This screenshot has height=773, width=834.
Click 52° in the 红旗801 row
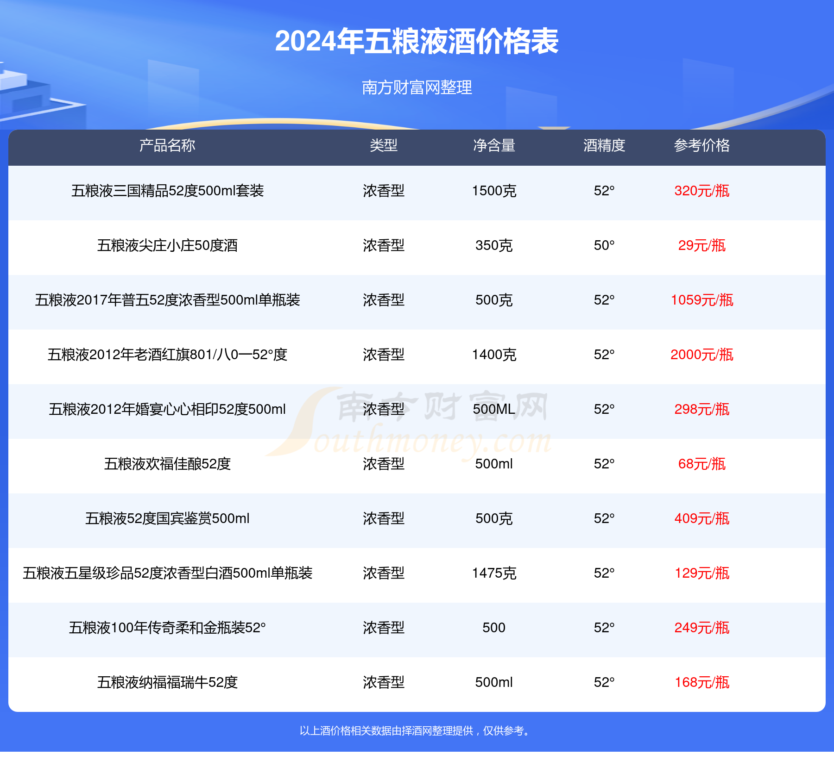pos(604,355)
